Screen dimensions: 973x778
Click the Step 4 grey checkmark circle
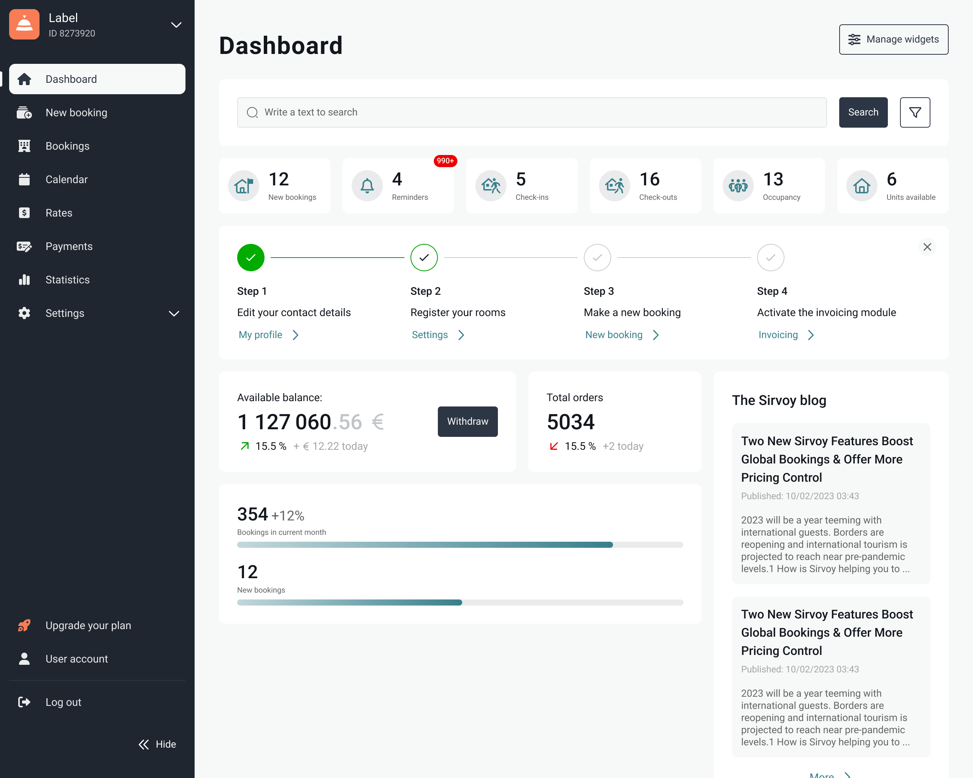pos(771,258)
